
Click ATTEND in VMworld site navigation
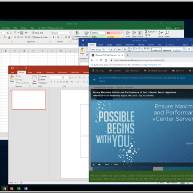tap(98, 71)
